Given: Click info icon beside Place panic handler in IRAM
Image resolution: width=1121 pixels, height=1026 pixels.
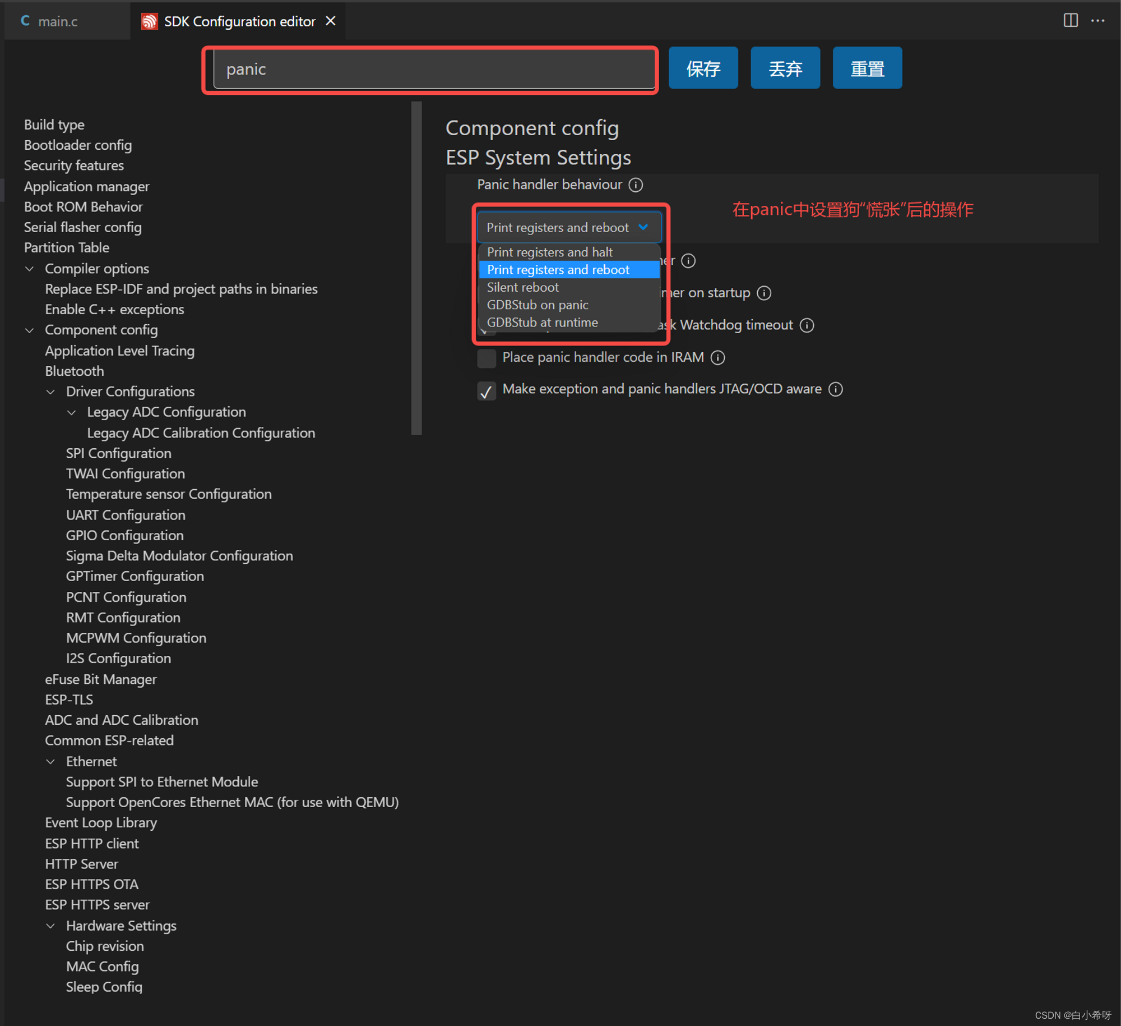Looking at the screenshot, I should point(717,357).
